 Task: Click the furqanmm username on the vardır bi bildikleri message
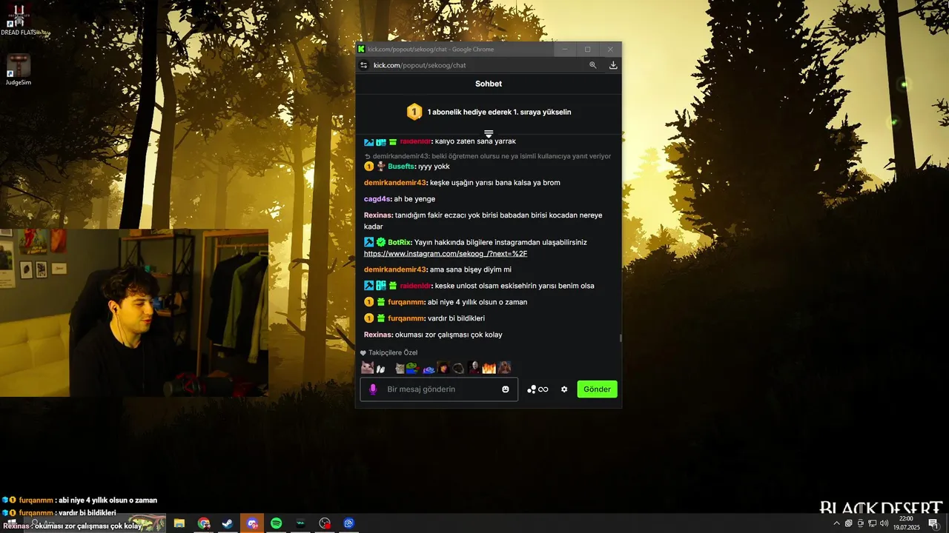pyautogui.click(x=406, y=318)
